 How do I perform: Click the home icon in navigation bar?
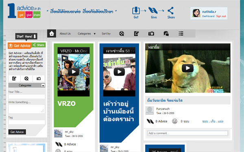point(52,33)
